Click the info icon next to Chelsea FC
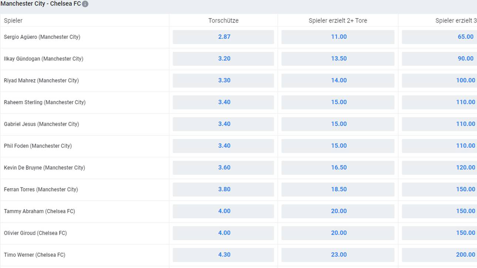The height and width of the screenshot is (268, 477). [x=85, y=4]
